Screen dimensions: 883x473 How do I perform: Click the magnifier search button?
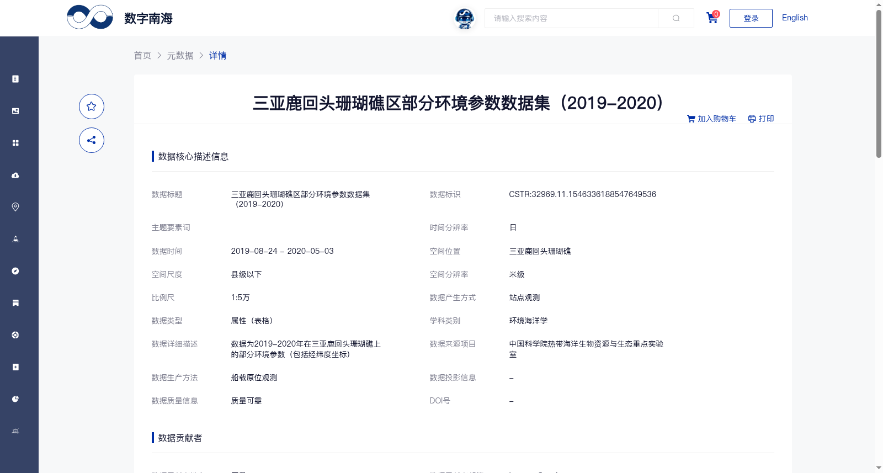[x=676, y=18]
